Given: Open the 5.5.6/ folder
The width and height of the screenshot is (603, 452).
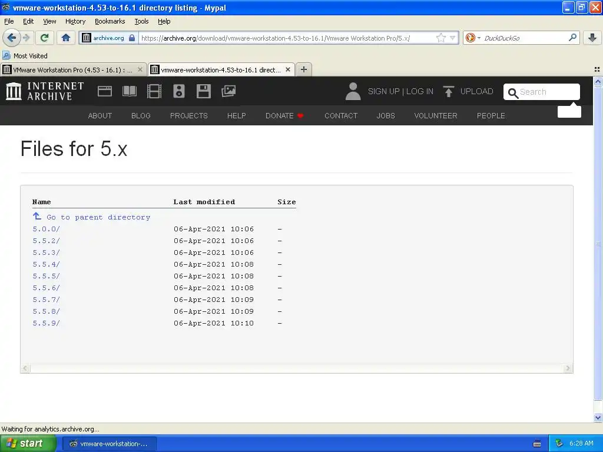Looking at the screenshot, I should click(x=46, y=288).
